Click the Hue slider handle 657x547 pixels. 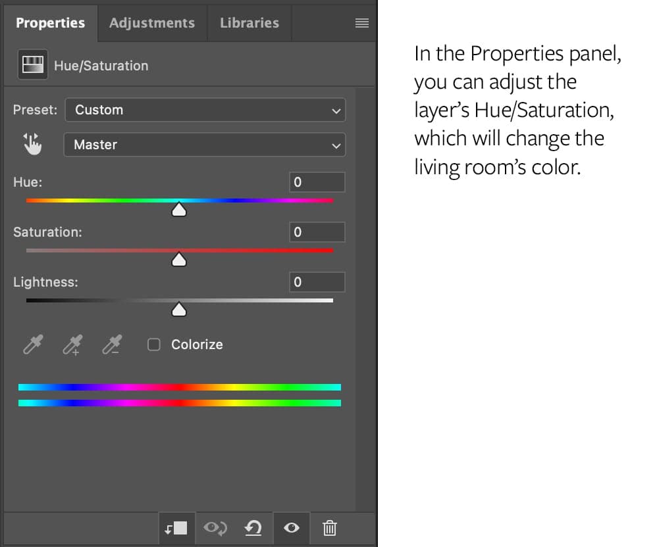179,209
